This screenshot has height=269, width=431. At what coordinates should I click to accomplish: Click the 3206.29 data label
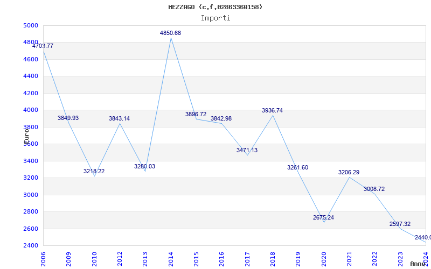349,172
